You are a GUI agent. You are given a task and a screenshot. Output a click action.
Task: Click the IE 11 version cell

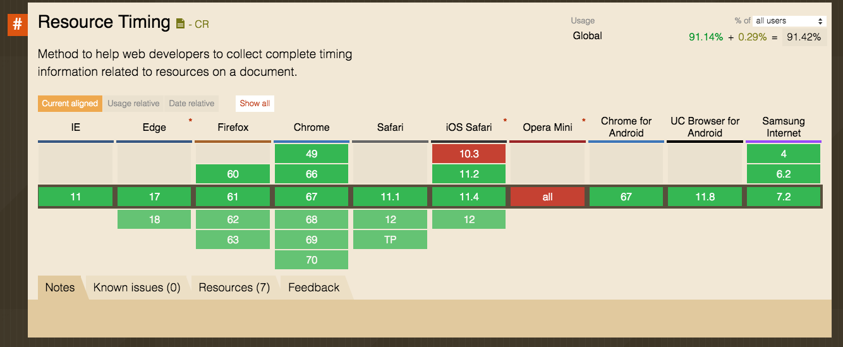pyautogui.click(x=76, y=197)
